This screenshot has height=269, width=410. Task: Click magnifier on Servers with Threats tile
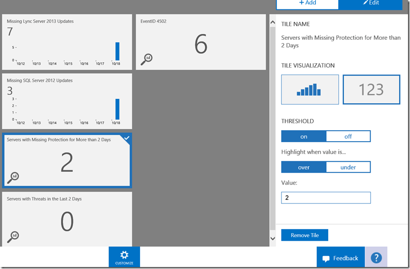(x=13, y=236)
